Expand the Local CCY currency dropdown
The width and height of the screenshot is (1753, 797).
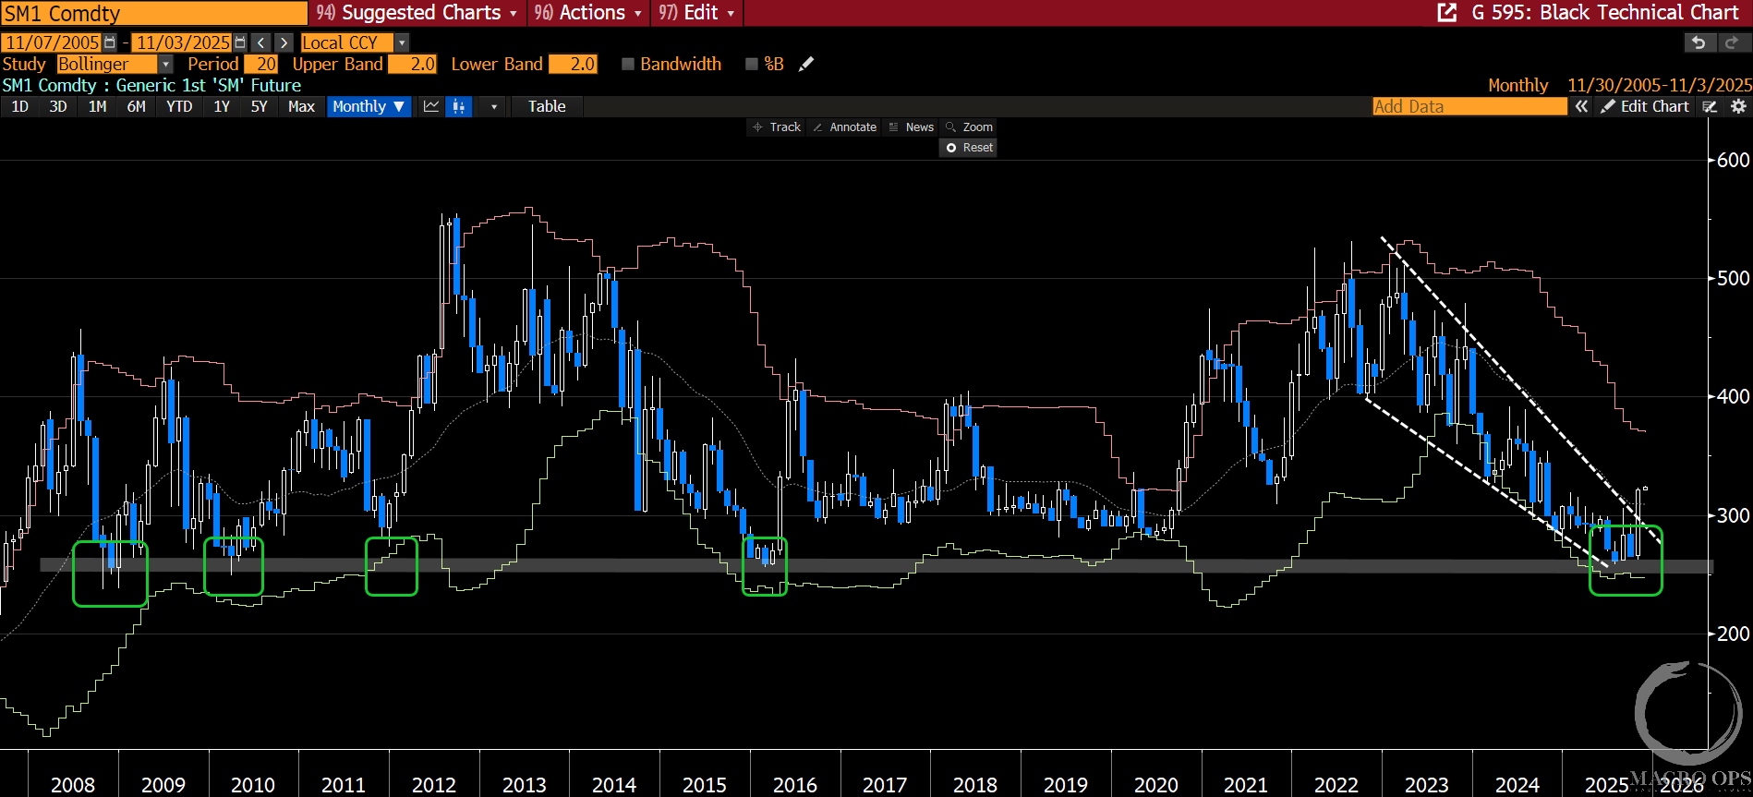click(x=402, y=42)
